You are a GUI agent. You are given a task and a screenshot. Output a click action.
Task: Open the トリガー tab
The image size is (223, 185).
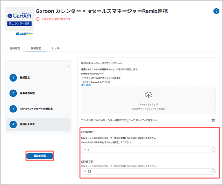tap(57, 48)
